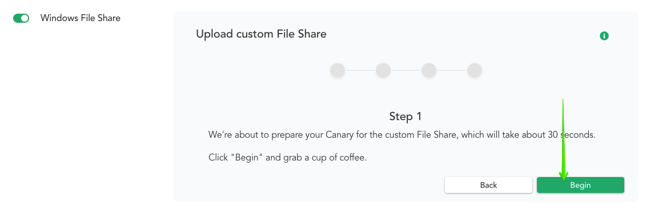Click the Begin button
Viewport: 650px width, 210px height.
tap(580, 185)
